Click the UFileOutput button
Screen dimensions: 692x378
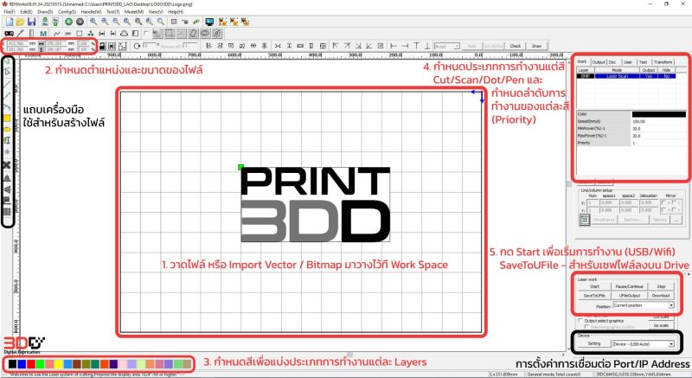630,296
